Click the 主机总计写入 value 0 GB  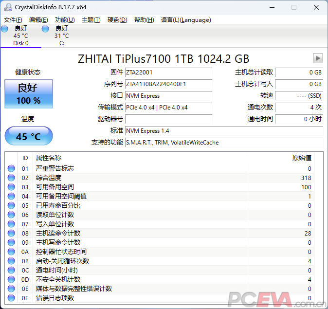[x=299, y=84]
